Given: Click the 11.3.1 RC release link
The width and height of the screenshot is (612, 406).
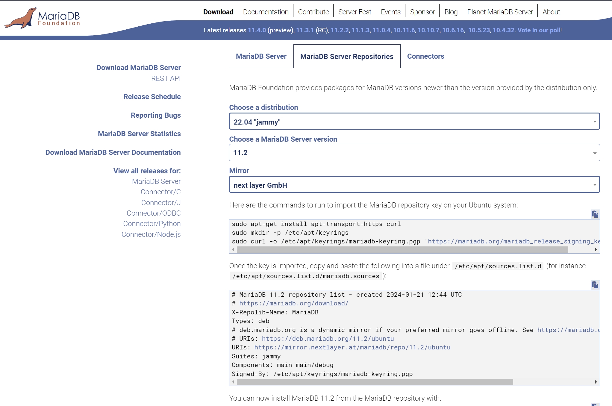Looking at the screenshot, I should click(305, 30).
